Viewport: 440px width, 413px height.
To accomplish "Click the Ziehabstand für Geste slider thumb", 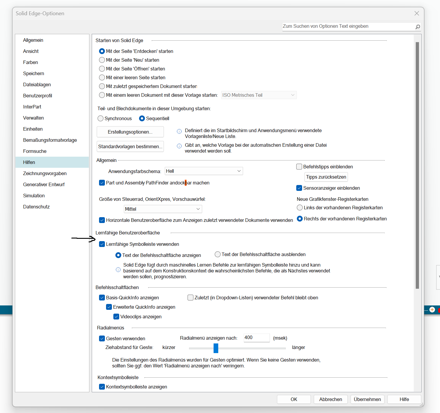I will coord(216,348).
